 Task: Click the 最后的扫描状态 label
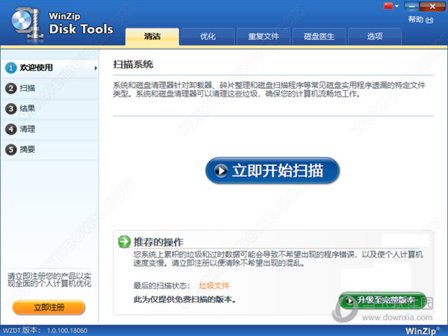click(x=162, y=285)
